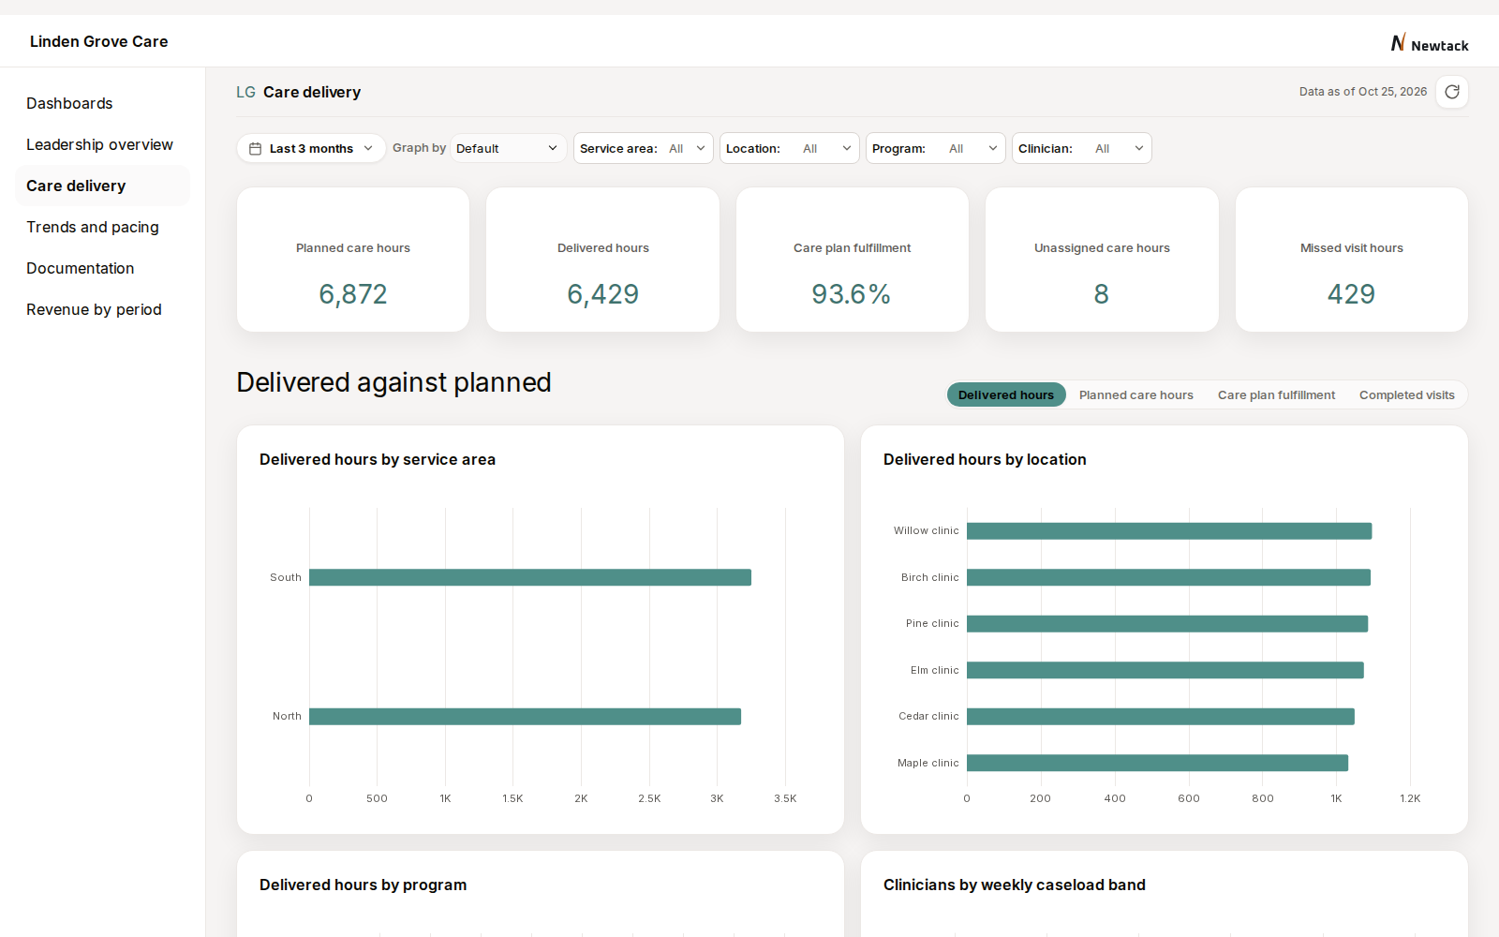Click the Elm clinic bar
Screen dimensions: 1499x937
pos(1165,670)
